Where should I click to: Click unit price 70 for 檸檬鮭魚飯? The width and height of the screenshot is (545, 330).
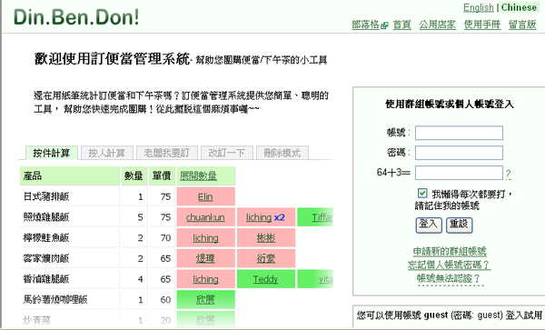click(165, 238)
